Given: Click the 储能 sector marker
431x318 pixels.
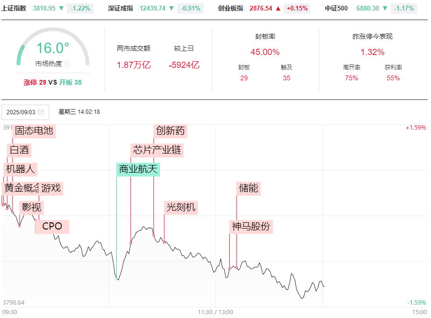Looking at the screenshot, I should 249,188.
